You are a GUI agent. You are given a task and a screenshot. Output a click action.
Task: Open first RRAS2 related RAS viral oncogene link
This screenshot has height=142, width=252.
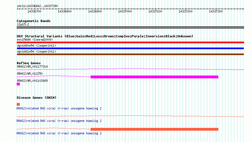pos(59,108)
